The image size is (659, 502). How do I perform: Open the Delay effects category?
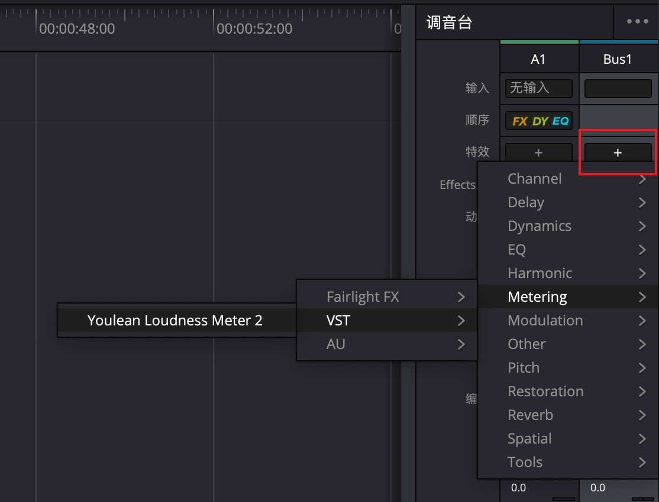click(x=568, y=203)
